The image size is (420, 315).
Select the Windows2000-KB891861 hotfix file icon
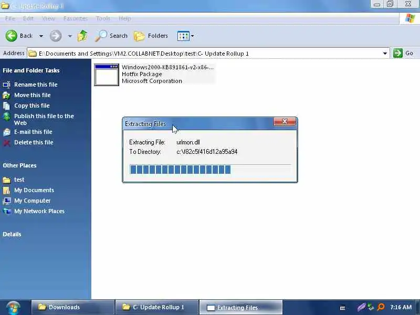(107, 75)
